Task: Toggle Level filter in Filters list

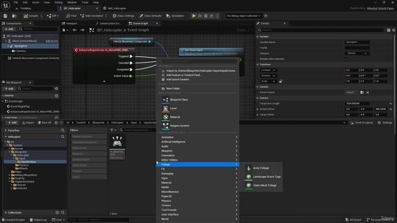Action: click(x=89, y=177)
